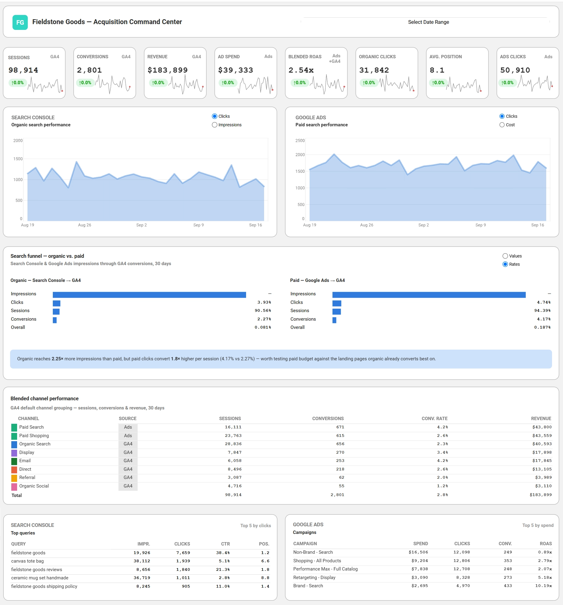This screenshot has height=605, width=563.
Task: Click the 'canvas tote bag' query row
Action: point(140,561)
